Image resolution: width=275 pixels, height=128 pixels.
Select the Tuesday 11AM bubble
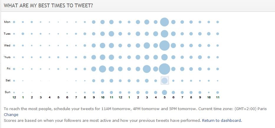tap(111, 34)
